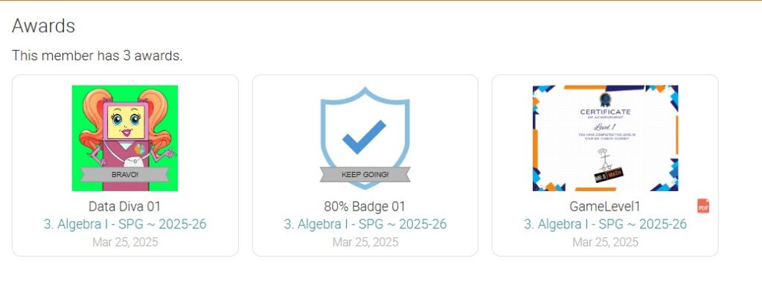The width and height of the screenshot is (762, 308).
Task: Open the GameLevel1 certificate thumbnail
Action: pos(605,138)
